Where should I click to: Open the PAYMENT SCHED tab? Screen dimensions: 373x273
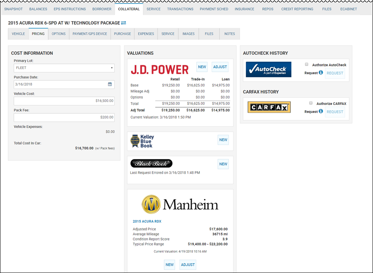[214, 9]
